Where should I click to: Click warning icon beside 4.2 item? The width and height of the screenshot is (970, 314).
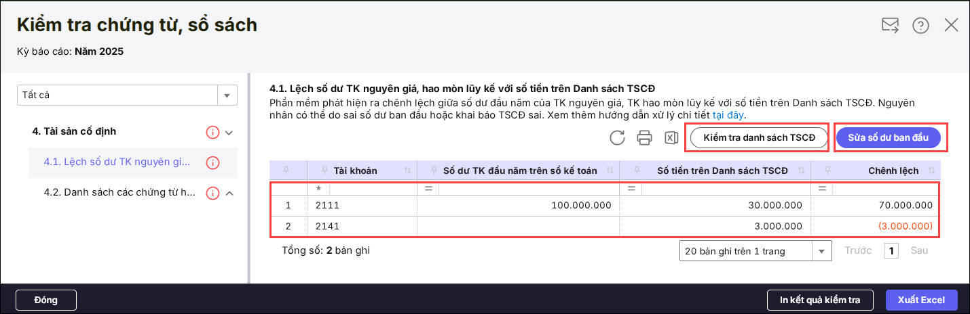coord(212,194)
